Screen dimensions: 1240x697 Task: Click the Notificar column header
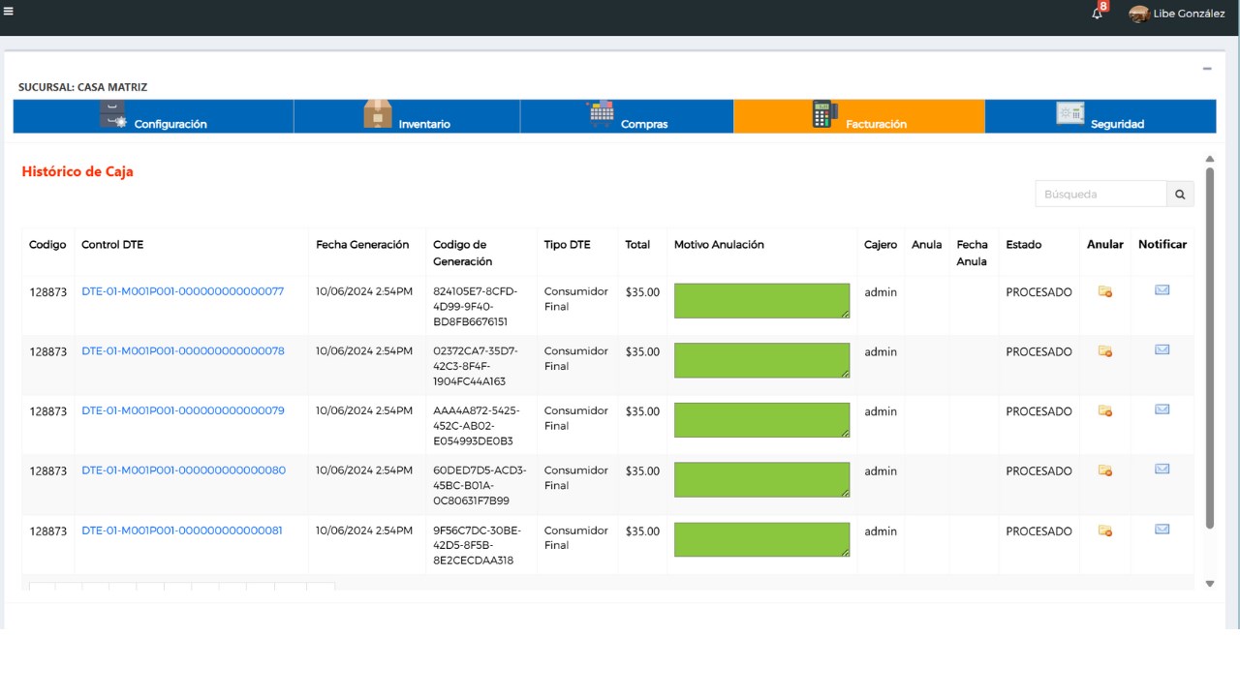(1162, 245)
